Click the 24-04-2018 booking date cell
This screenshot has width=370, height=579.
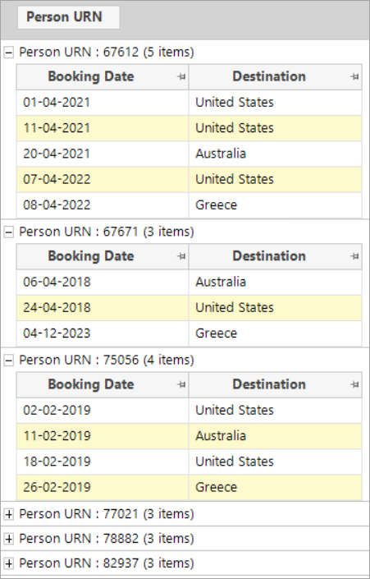pos(103,308)
